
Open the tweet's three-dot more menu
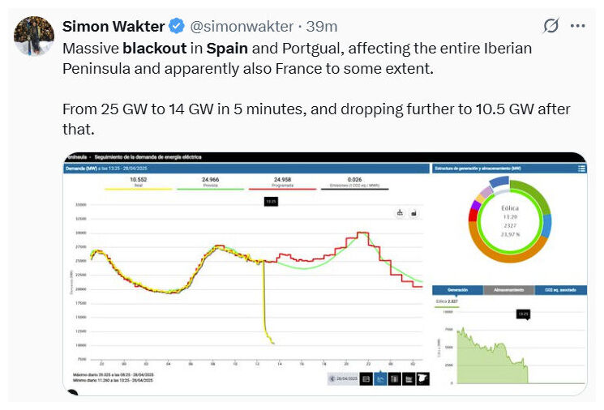point(577,26)
